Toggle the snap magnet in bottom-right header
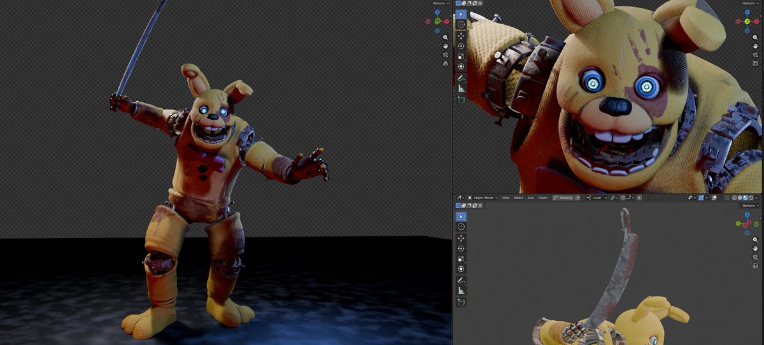This screenshot has width=764, height=345. [x=623, y=198]
